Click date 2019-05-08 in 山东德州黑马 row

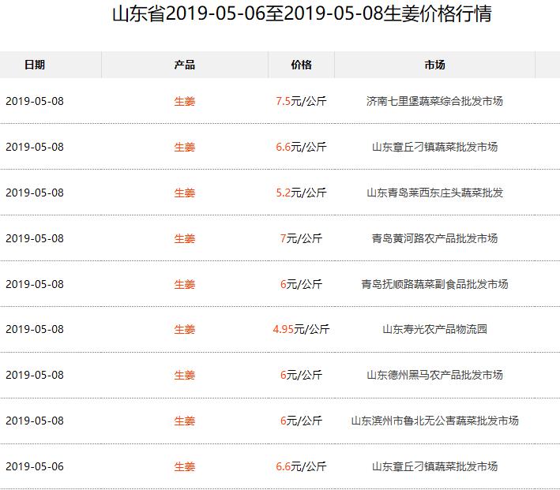click(x=35, y=375)
